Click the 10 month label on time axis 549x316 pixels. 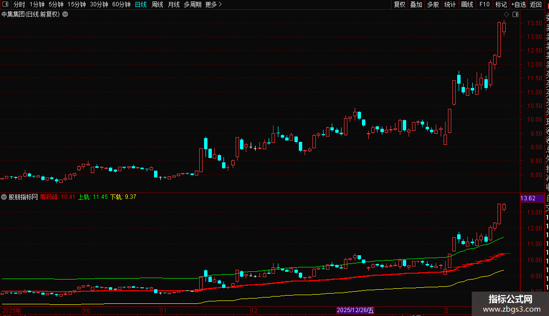86,310
